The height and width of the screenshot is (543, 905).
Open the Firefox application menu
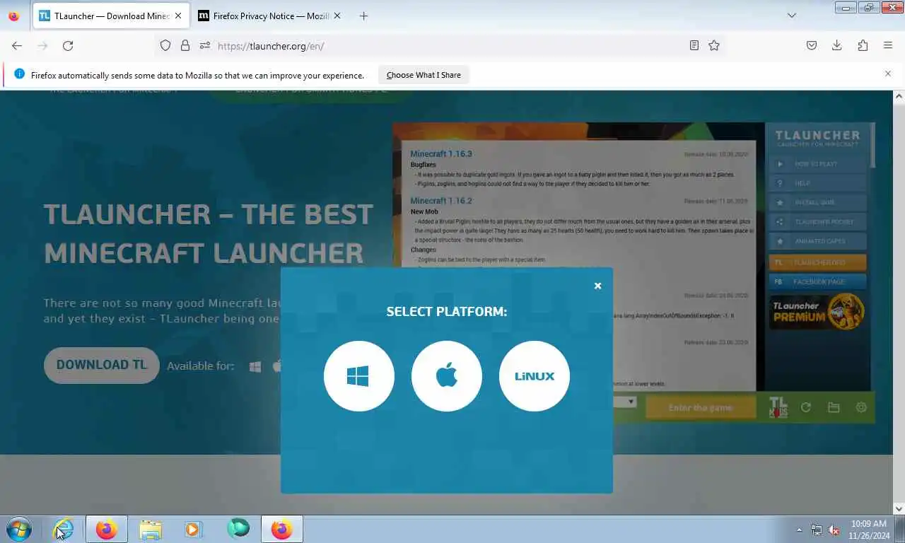tap(888, 45)
